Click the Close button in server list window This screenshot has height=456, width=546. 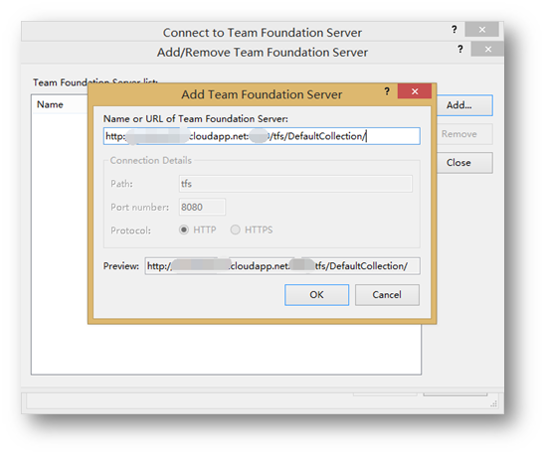(x=464, y=163)
